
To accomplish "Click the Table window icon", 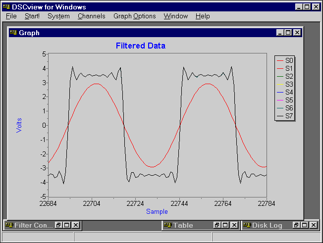I will (x=167, y=225).
